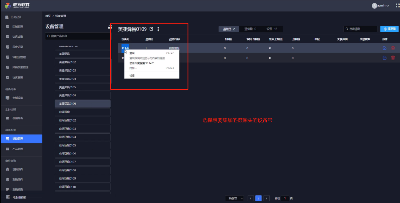
Task: Select device 山河巨鼎0105 in the list
Action: click(x=83, y=145)
